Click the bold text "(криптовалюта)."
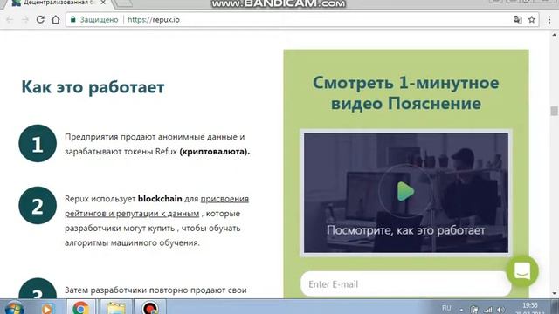Screen dimensions: 559x314 [x=215, y=152]
